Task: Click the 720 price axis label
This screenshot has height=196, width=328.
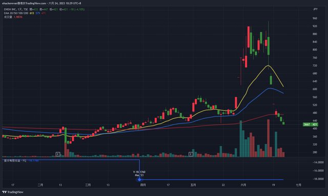Action: (x=315, y=66)
